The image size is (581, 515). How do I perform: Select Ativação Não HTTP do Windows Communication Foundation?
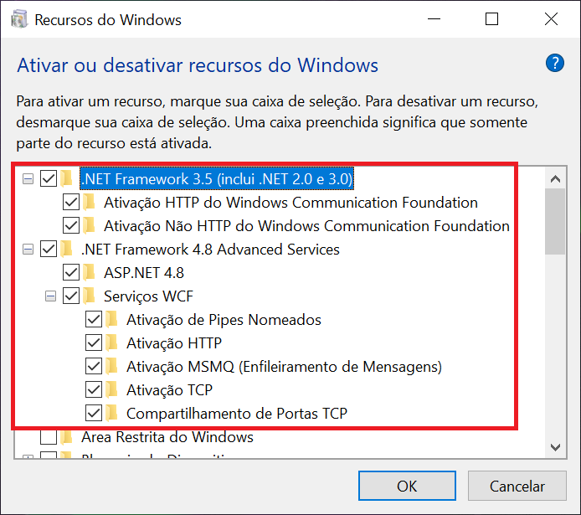(306, 225)
